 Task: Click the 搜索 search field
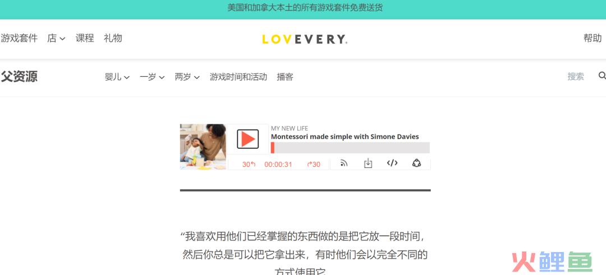coord(576,76)
